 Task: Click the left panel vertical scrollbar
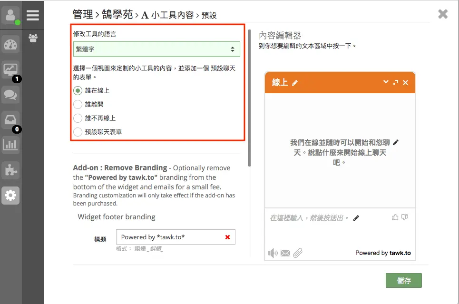tap(249, 98)
